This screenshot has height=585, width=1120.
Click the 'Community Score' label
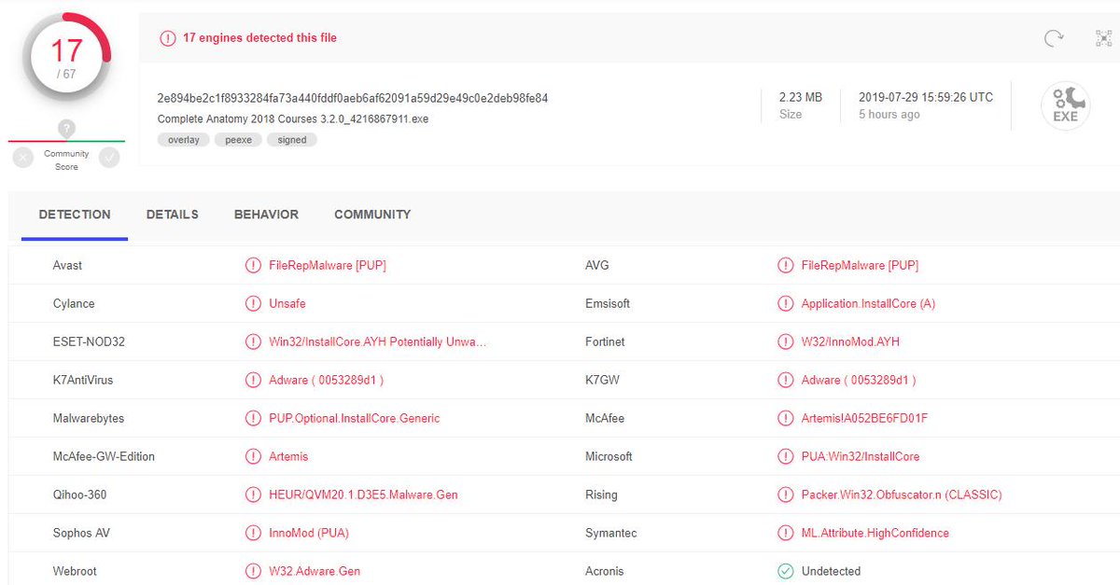tap(66, 160)
